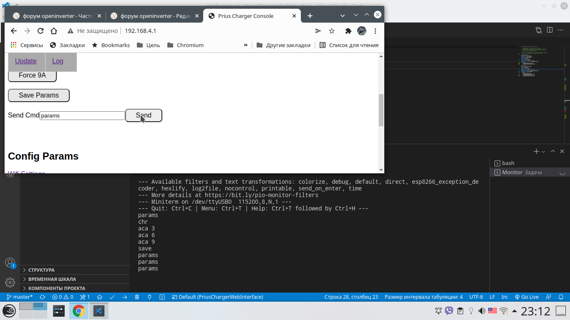Split the VS Code editor right
The image size is (570, 320).
550,30
